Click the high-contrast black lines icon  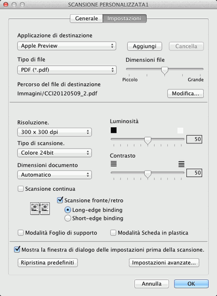(x=181, y=164)
